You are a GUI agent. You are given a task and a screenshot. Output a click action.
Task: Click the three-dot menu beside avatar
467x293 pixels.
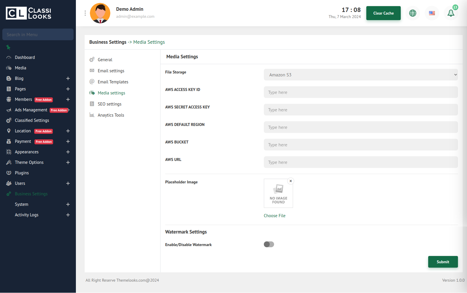click(x=85, y=13)
